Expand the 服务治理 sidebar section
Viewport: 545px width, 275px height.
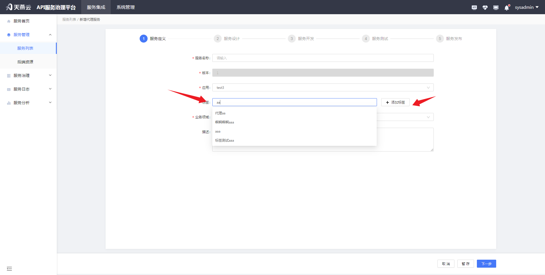[50, 75]
